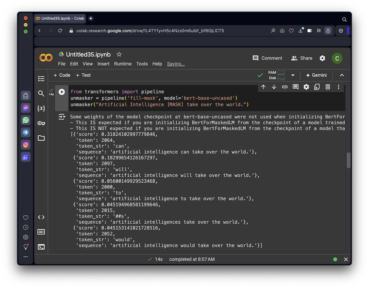This screenshot has width=369, height=288.
Task: Click the browser address bar URL
Action: click(150, 31)
